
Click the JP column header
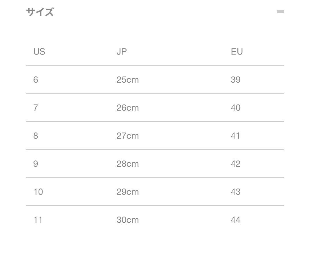click(122, 52)
